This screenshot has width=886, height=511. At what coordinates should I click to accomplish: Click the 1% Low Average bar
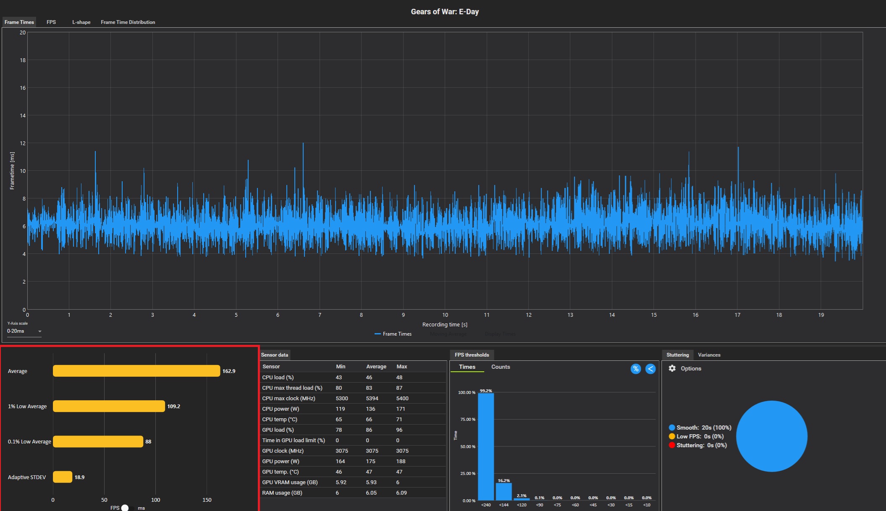109,406
